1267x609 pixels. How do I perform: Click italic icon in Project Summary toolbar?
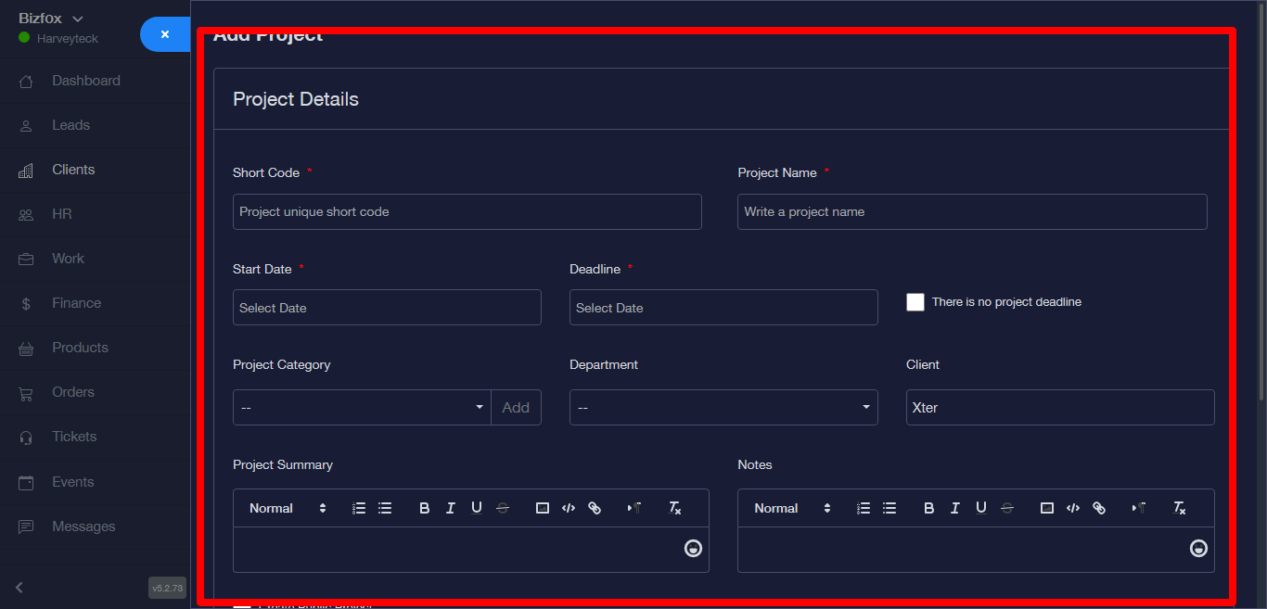451,508
